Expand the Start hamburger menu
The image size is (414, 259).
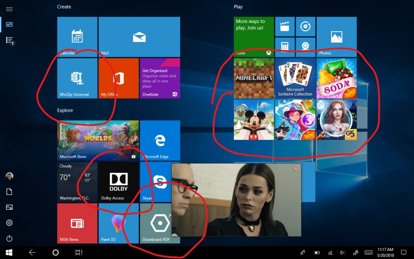click(9, 9)
